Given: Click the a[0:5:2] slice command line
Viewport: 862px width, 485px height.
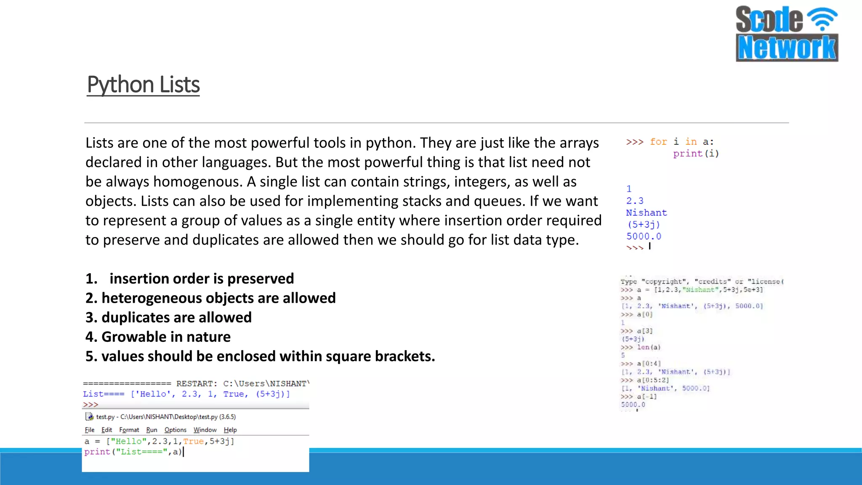Looking at the screenshot, I should pos(645,380).
